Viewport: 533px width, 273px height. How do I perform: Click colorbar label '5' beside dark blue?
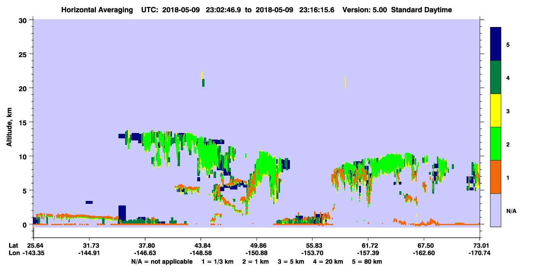click(x=508, y=44)
